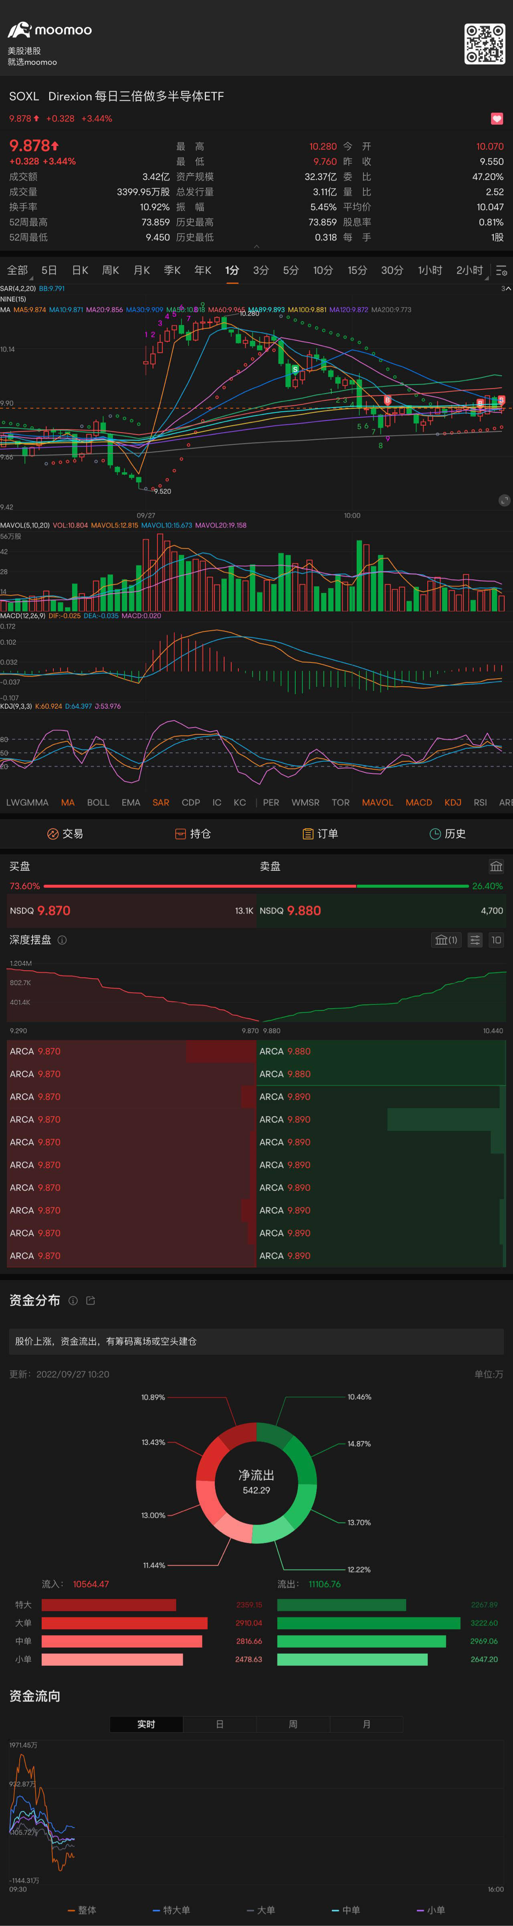
Task: Tap the depth chart area
Action: point(256,992)
